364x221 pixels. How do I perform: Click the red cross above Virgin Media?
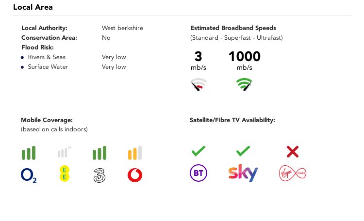(293, 152)
